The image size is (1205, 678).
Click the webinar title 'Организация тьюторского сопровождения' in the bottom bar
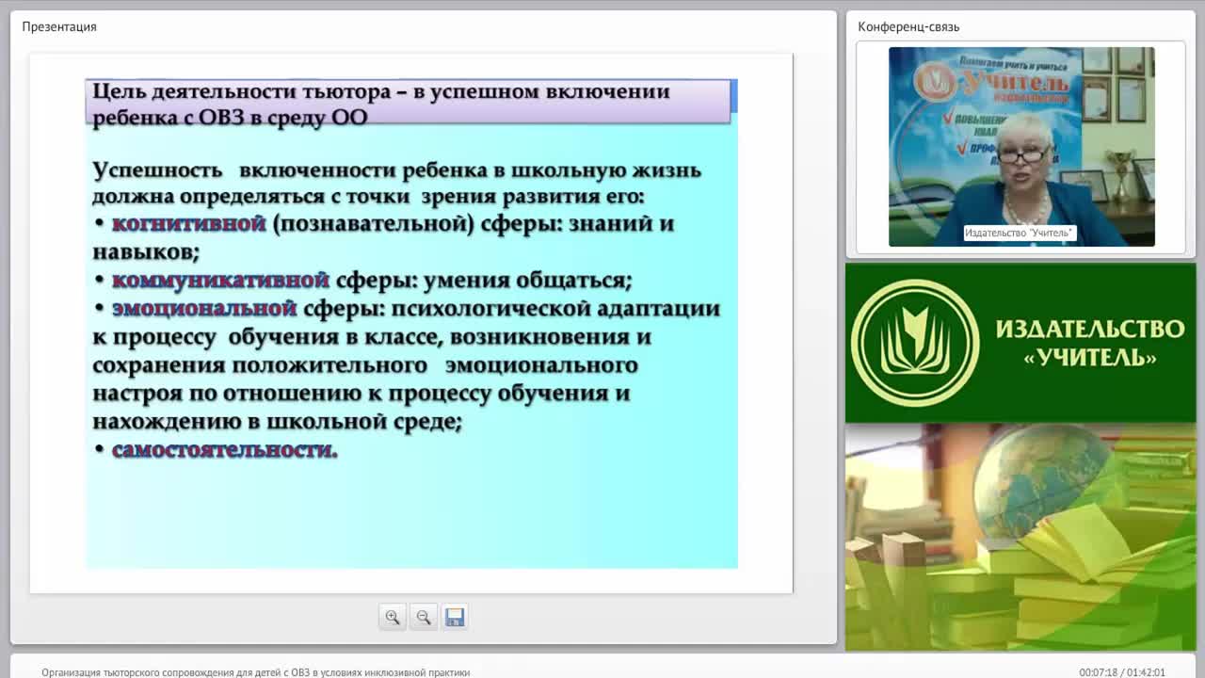255,672
